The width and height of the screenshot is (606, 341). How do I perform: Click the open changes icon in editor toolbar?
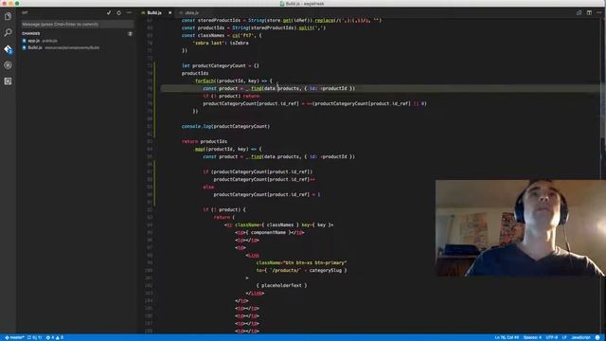click(x=579, y=12)
